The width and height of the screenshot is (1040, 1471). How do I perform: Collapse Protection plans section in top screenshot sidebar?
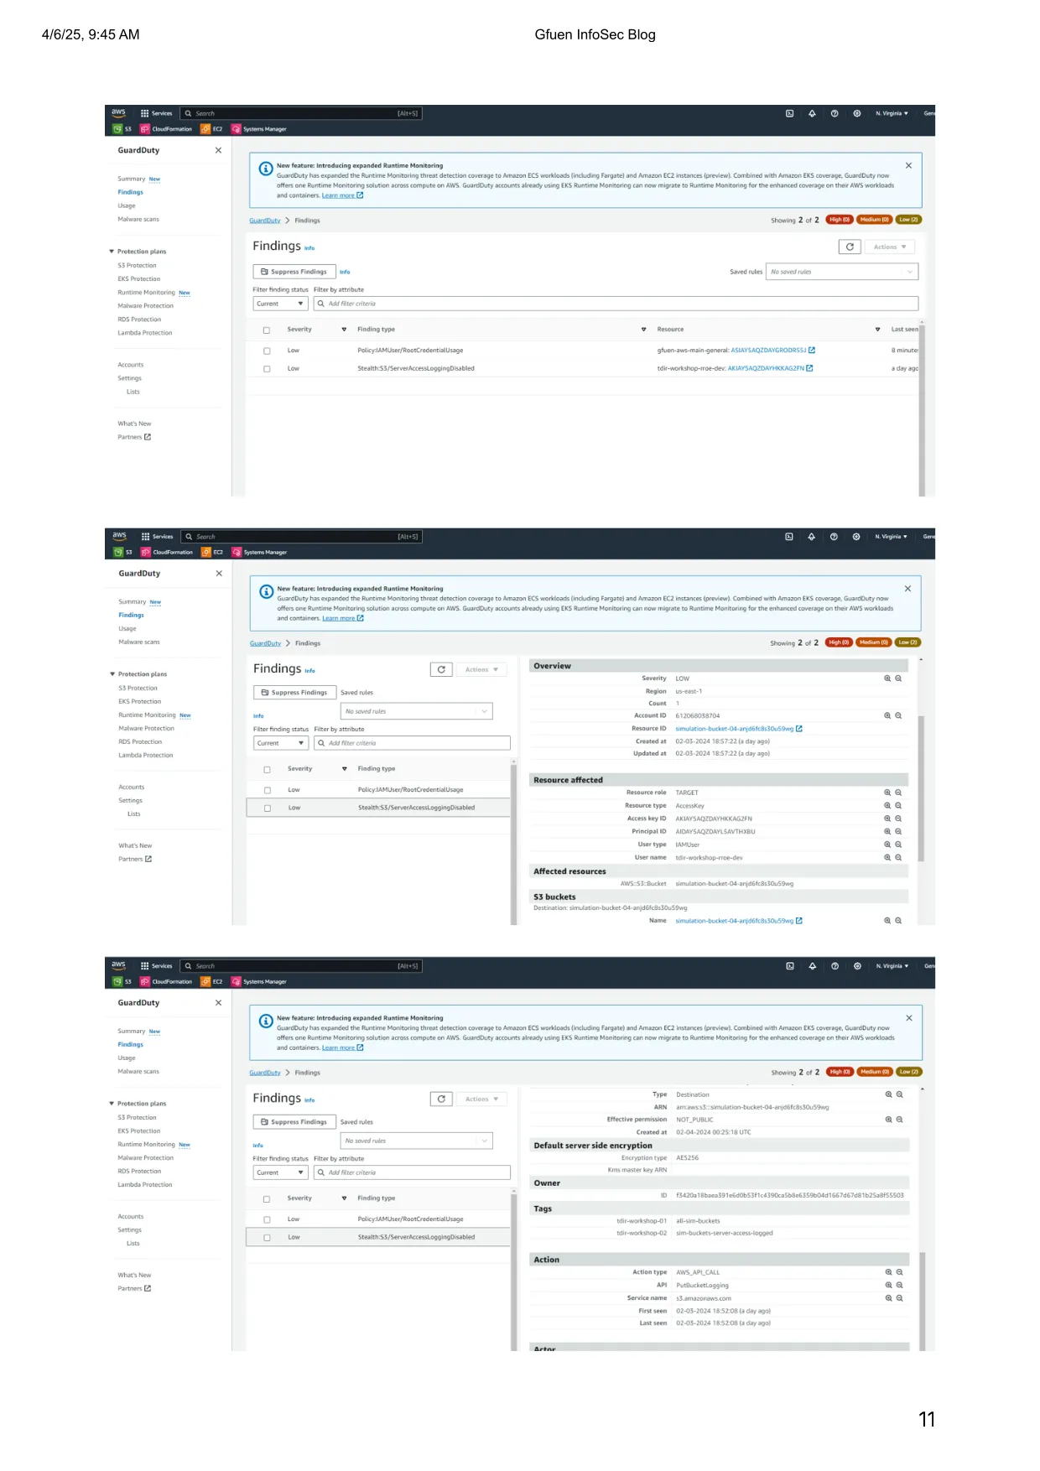pyautogui.click(x=112, y=252)
